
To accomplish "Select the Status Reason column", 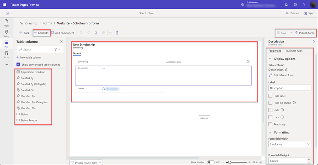I will 27,120.
